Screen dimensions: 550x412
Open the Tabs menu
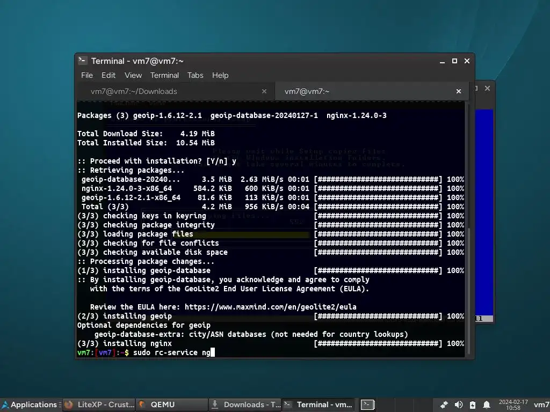point(195,75)
